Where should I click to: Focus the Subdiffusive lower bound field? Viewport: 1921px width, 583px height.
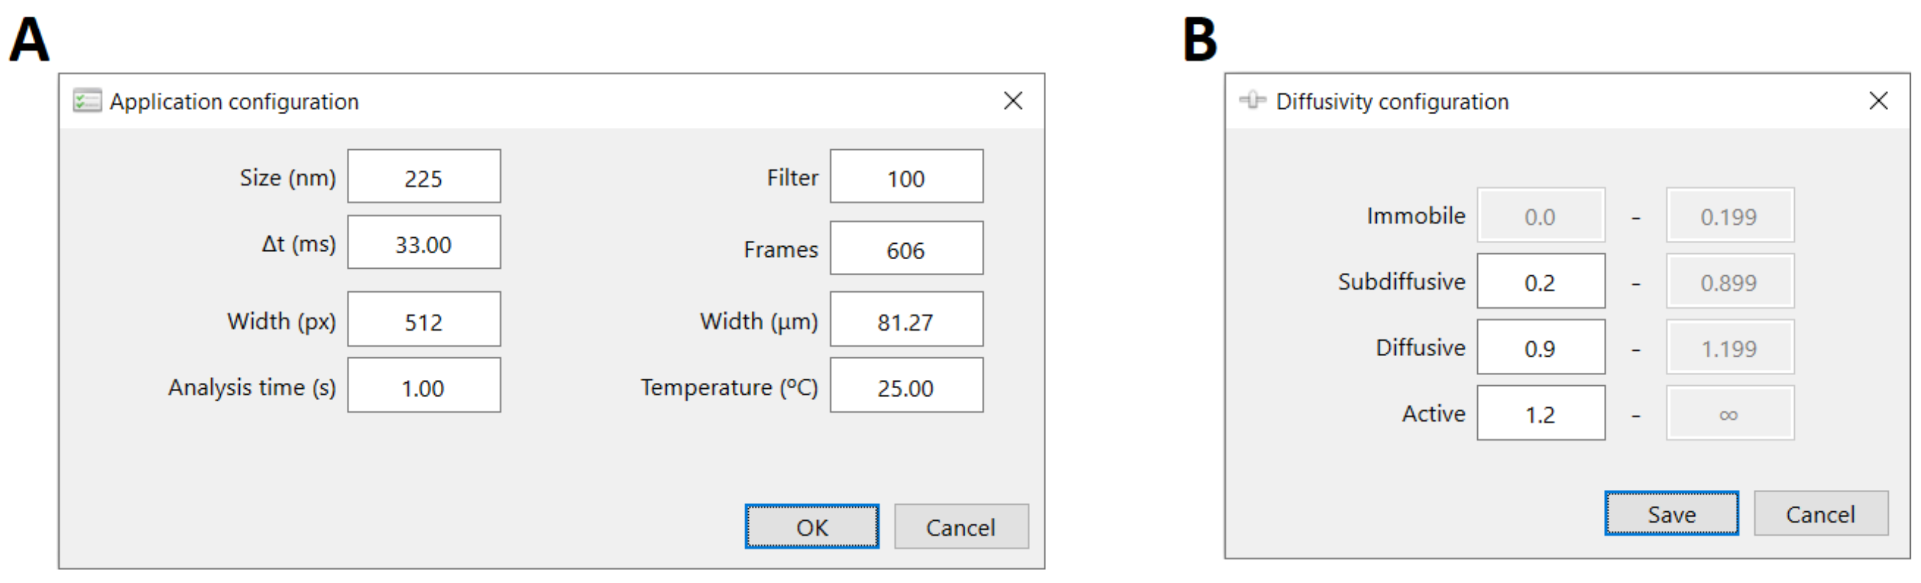[x=1540, y=281]
